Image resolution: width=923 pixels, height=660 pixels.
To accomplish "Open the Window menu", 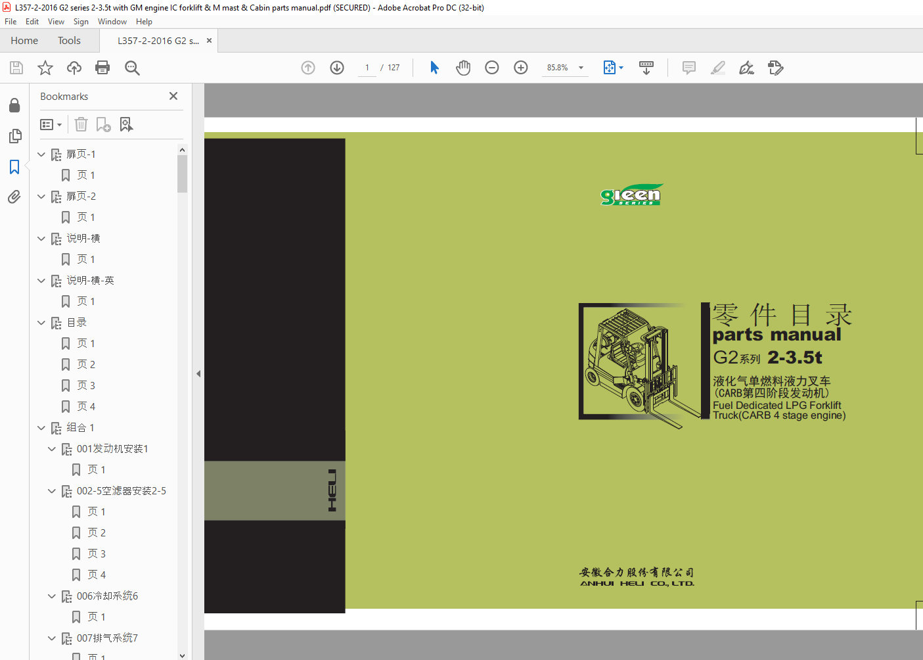I will (112, 22).
